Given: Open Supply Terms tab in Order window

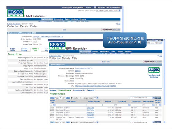Looking at the screenshot, I should 13,50.
